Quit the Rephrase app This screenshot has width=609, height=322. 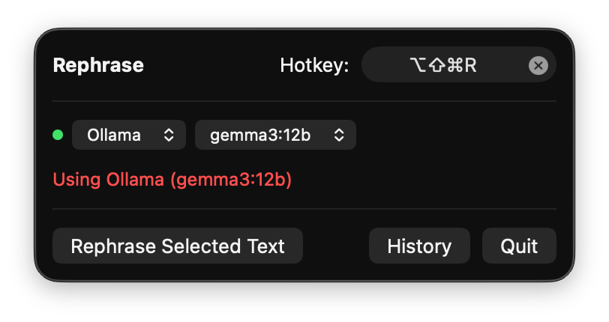coord(519,246)
